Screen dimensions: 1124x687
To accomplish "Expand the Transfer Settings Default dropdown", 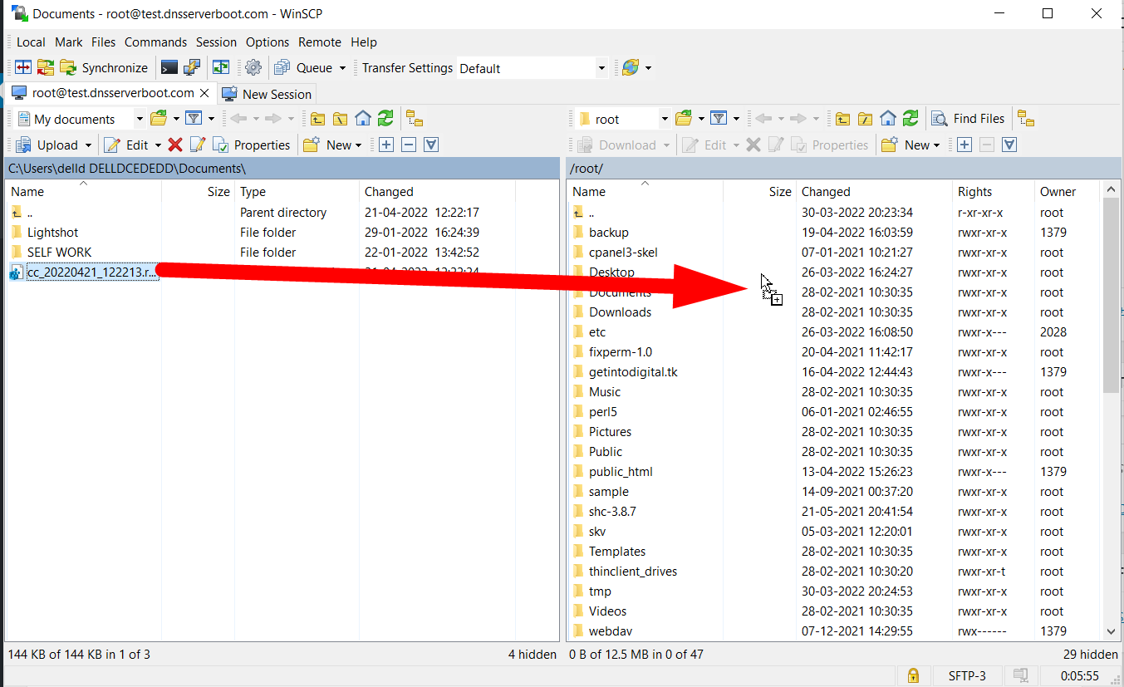I will [601, 67].
